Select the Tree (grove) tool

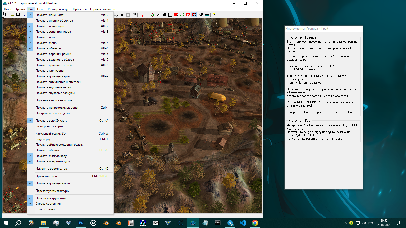click(x=153, y=15)
